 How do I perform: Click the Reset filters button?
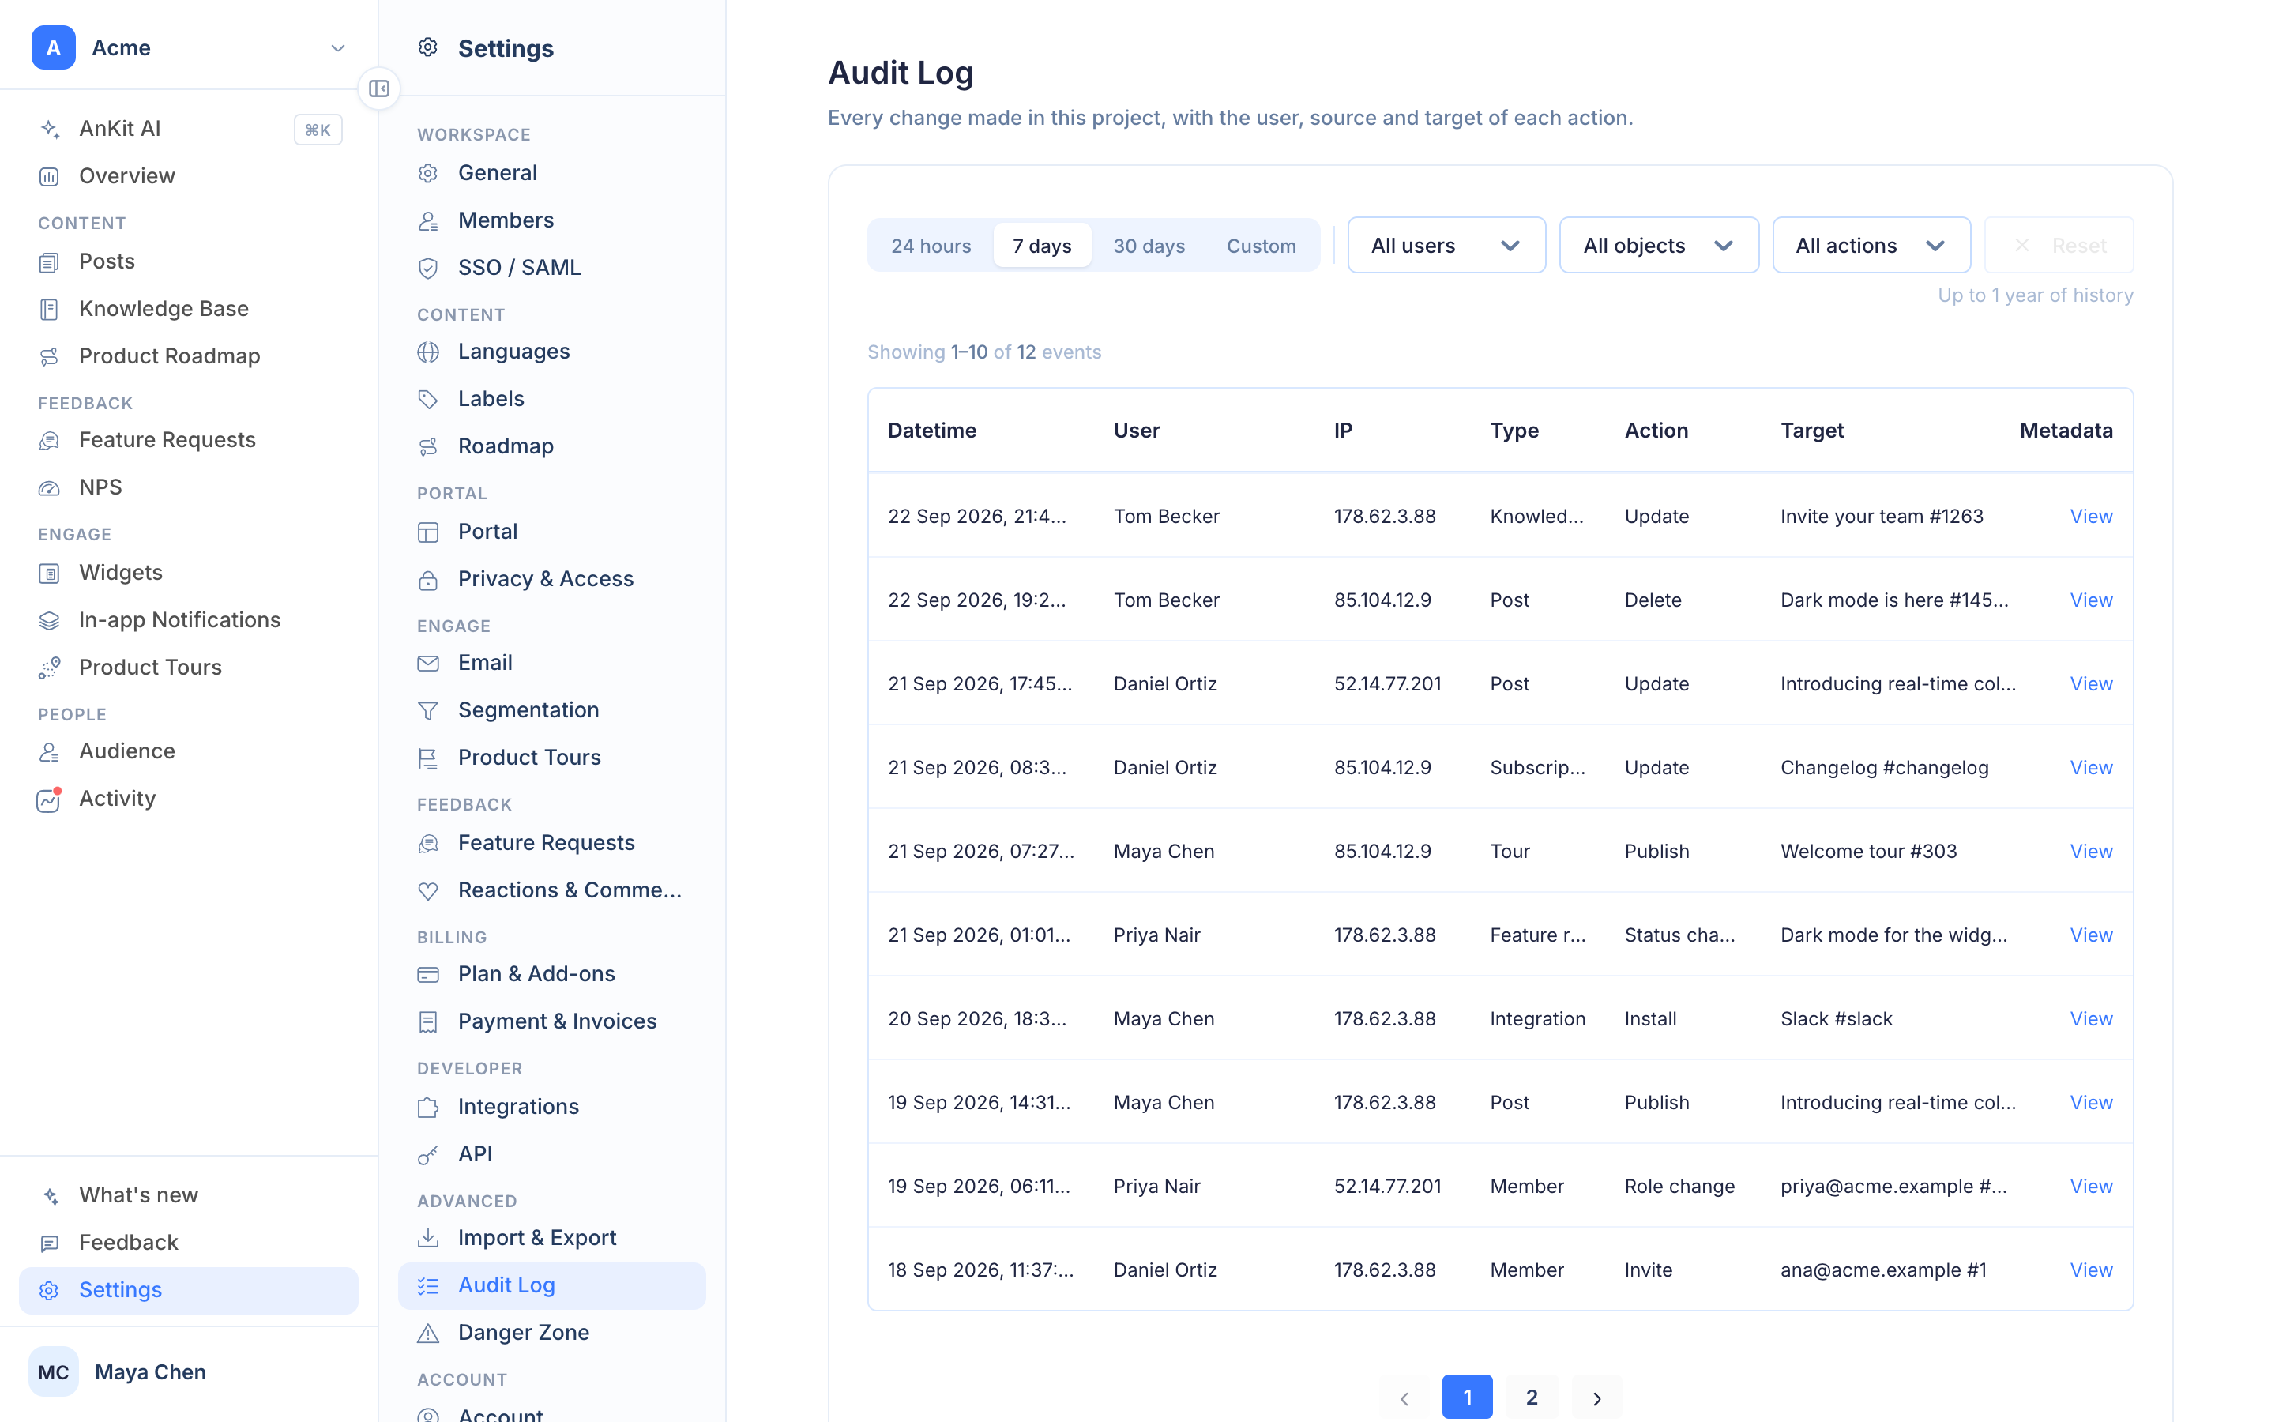[2059, 246]
